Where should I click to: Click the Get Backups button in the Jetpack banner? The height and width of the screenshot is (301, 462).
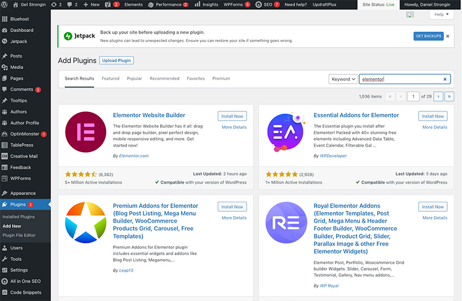click(x=428, y=36)
